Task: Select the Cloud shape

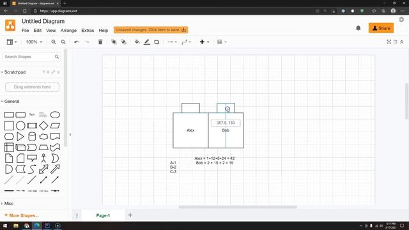Action: 43,136
